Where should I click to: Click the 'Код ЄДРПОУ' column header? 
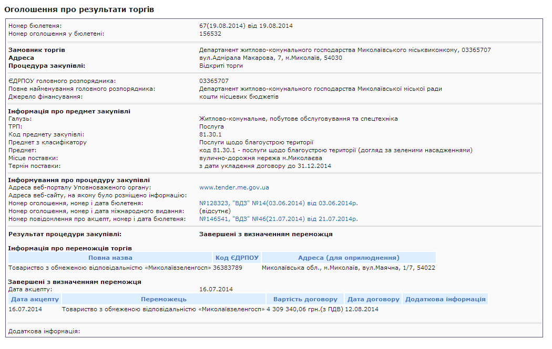(x=237, y=258)
